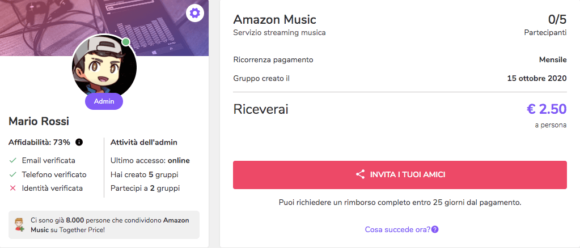This screenshot has height=248, width=580.
Task: Click the 8.000 people mascot icon
Action: (20, 225)
